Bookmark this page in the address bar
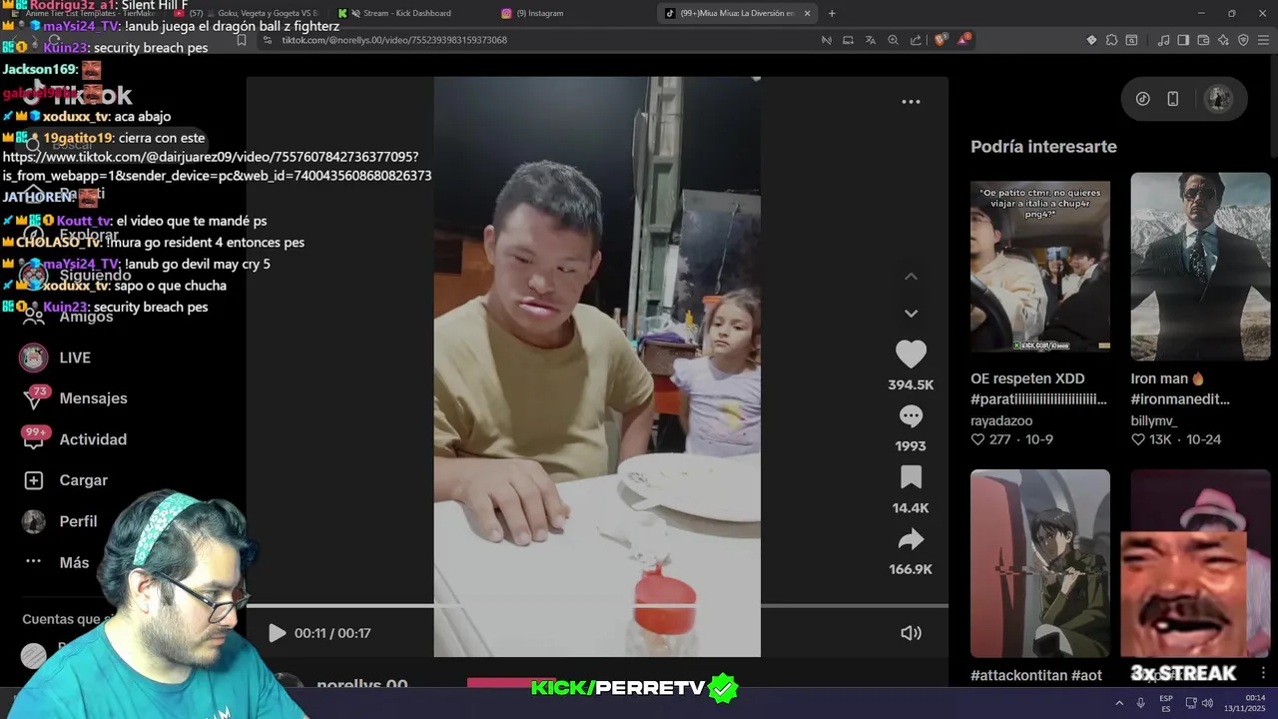The height and width of the screenshot is (719, 1278). coord(242,40)
